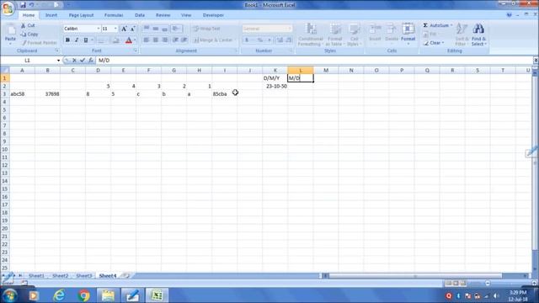The width and height of the screenshot is (539, 303).
Task: Select cell containing 23-10-50
Action: (x=275, y=86)
